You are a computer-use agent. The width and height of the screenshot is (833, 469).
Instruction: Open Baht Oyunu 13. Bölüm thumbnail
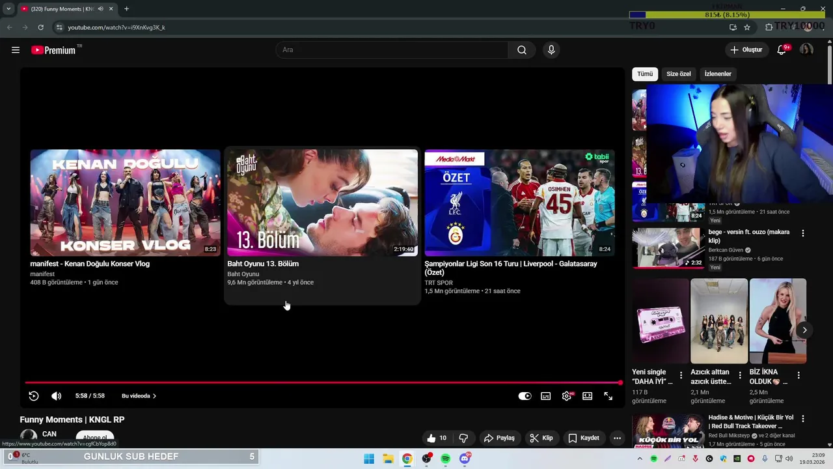322,203
